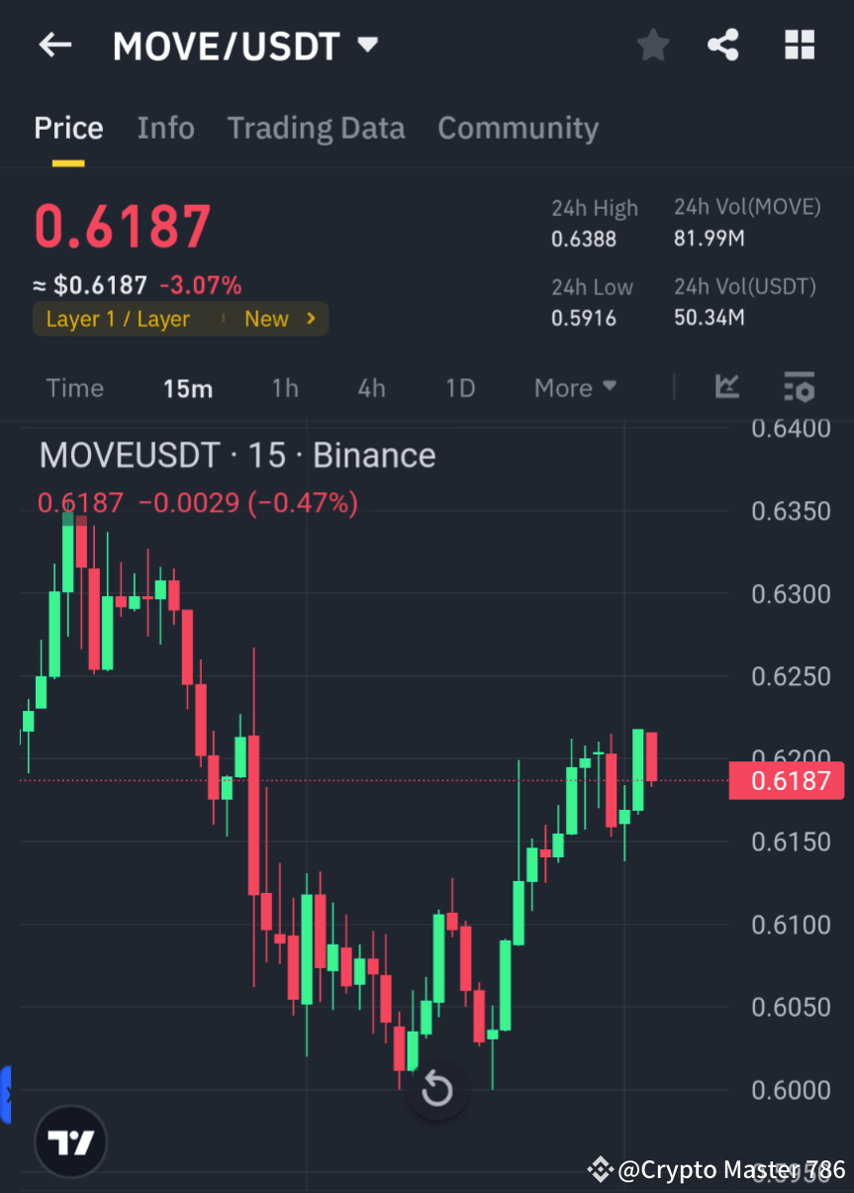Switch to the Trading Data tab
The image size is (854, 1193).
[x=316, y=127]
